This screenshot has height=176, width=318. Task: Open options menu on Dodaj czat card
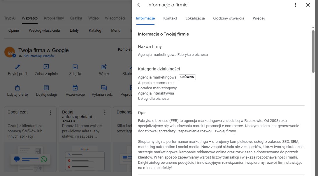[x=50, y=112]
